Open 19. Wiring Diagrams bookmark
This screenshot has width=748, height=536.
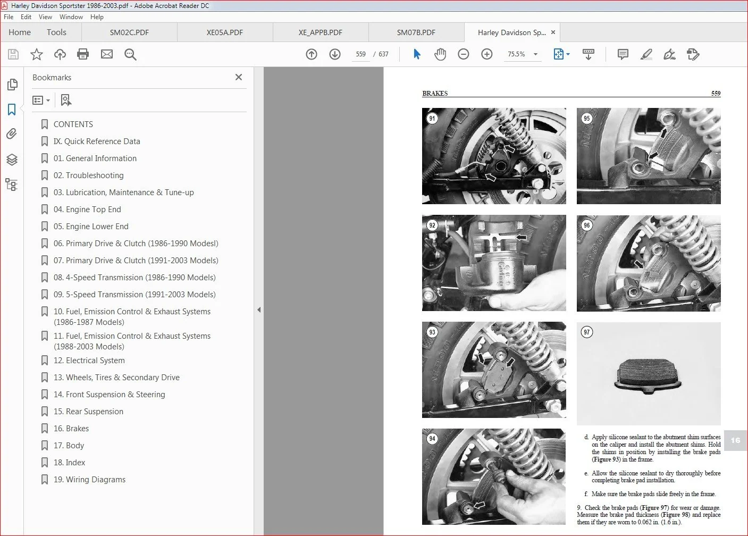click(x=89, y=480)
